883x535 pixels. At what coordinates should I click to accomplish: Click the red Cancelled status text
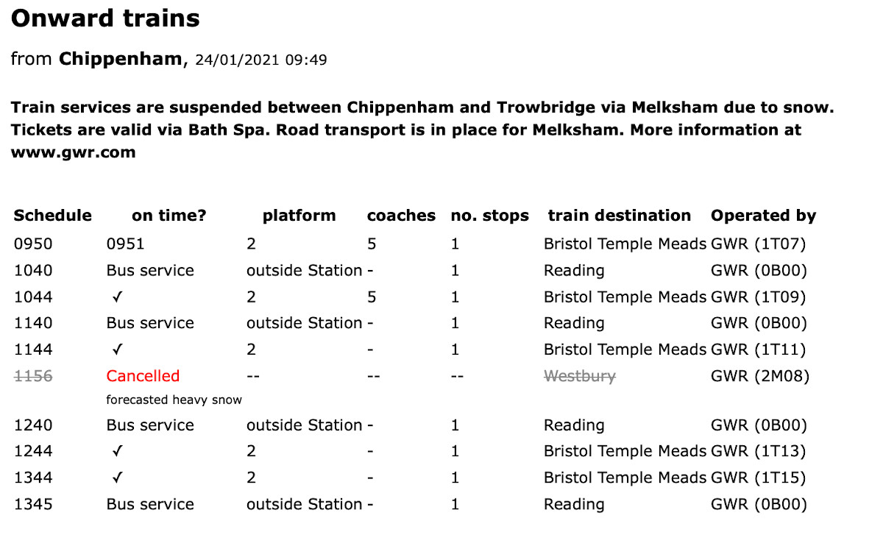(143, 376)
